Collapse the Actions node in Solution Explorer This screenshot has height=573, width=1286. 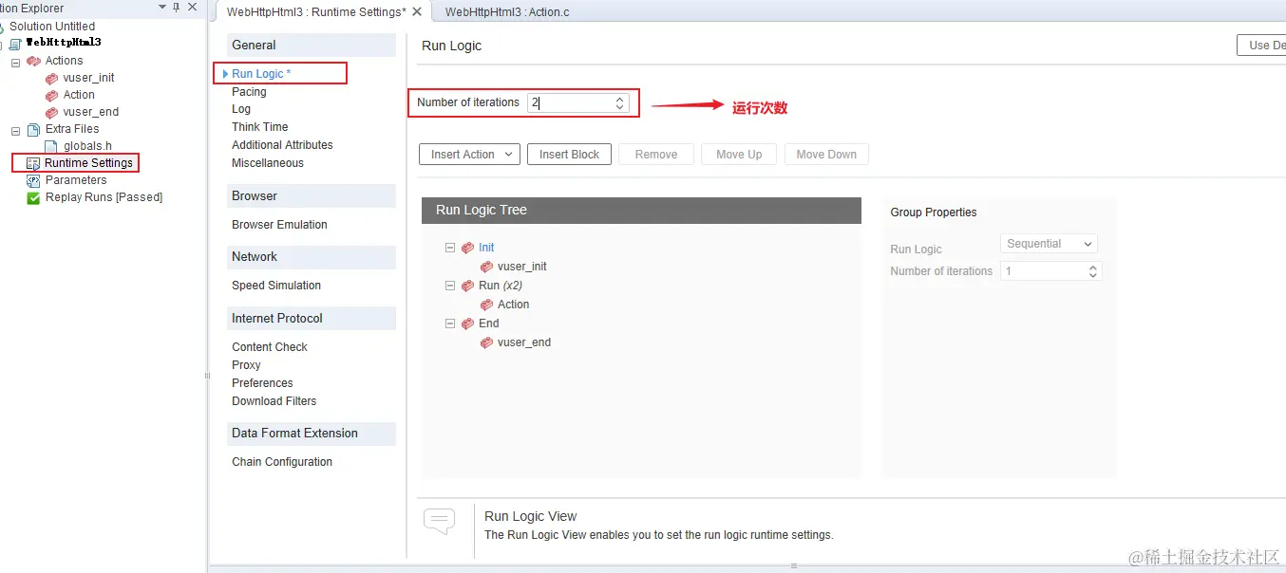click(x=15, y=62)
